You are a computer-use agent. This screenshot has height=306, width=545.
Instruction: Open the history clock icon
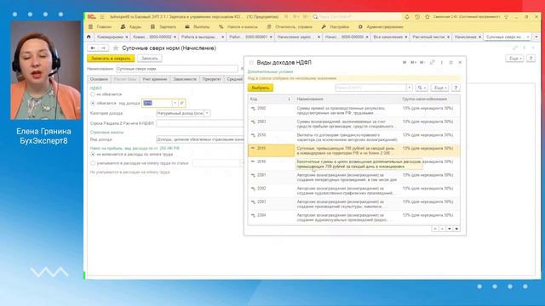pos(417,17)
